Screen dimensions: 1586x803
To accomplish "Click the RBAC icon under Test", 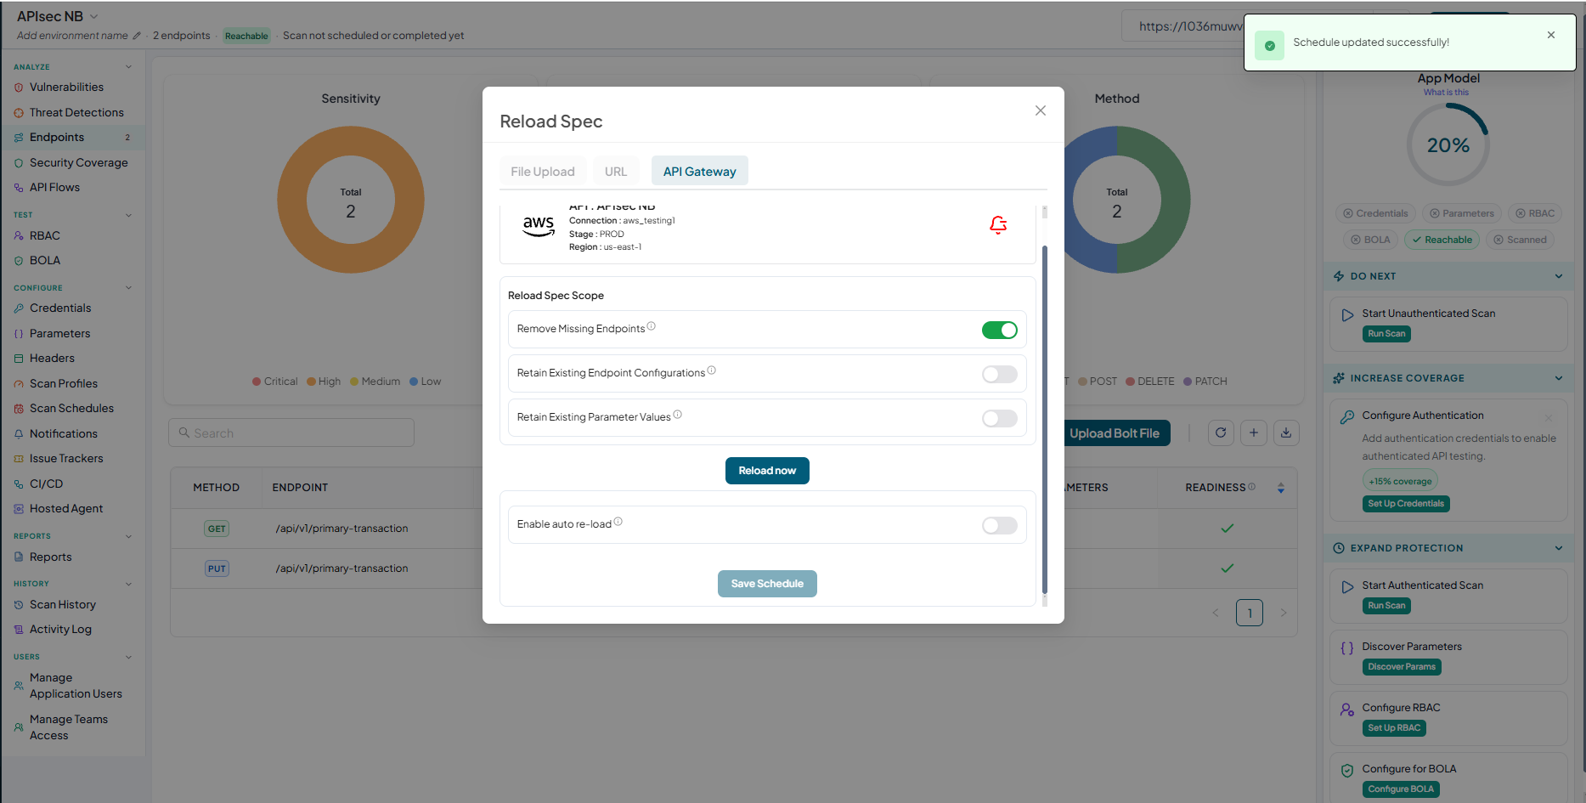I will pos(19,236).
